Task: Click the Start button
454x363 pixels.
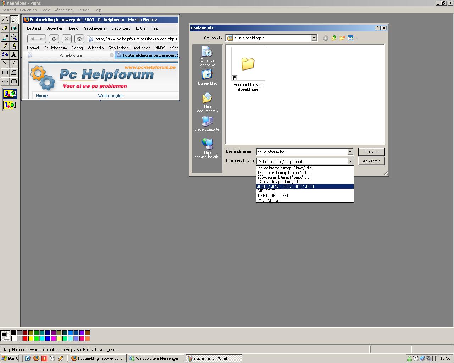Action: (x=10, y=358)
